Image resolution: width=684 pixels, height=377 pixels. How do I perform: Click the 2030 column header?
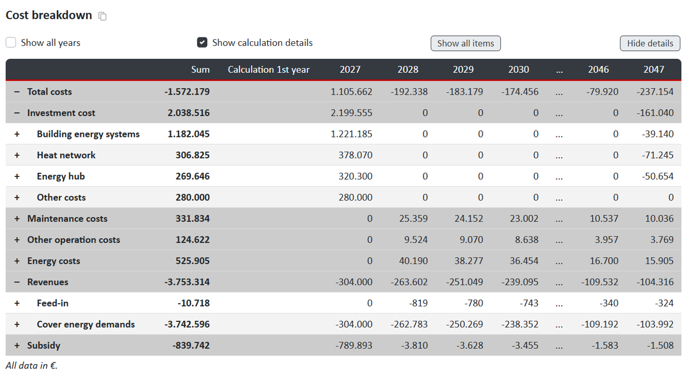(x=518, y=70)
